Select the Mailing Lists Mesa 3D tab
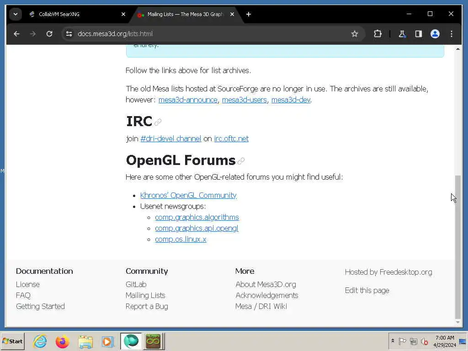The image size is (468, 351). [185, 14]
